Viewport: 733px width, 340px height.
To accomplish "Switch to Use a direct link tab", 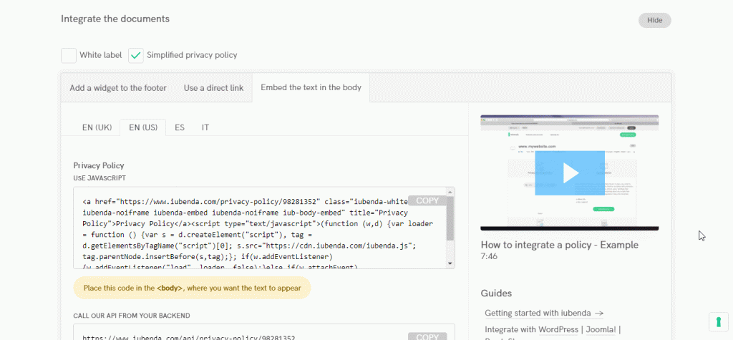I will click(213, 88).
